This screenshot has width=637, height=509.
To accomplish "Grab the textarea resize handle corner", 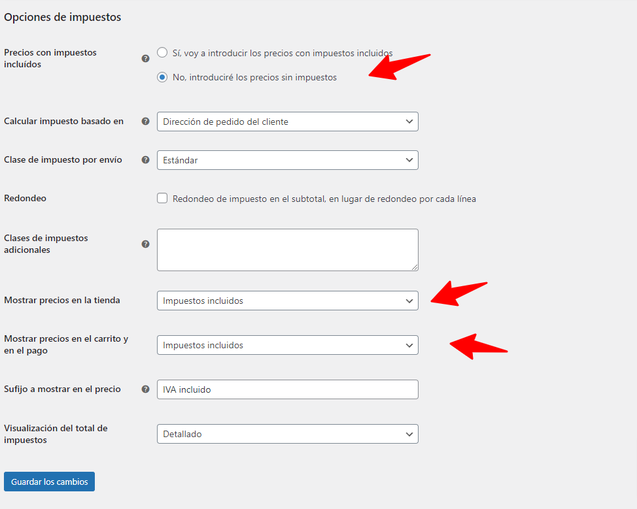I will click(415, 267).
